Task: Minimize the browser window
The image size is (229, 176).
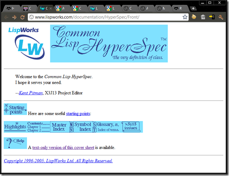Action: tap(203, 3)
